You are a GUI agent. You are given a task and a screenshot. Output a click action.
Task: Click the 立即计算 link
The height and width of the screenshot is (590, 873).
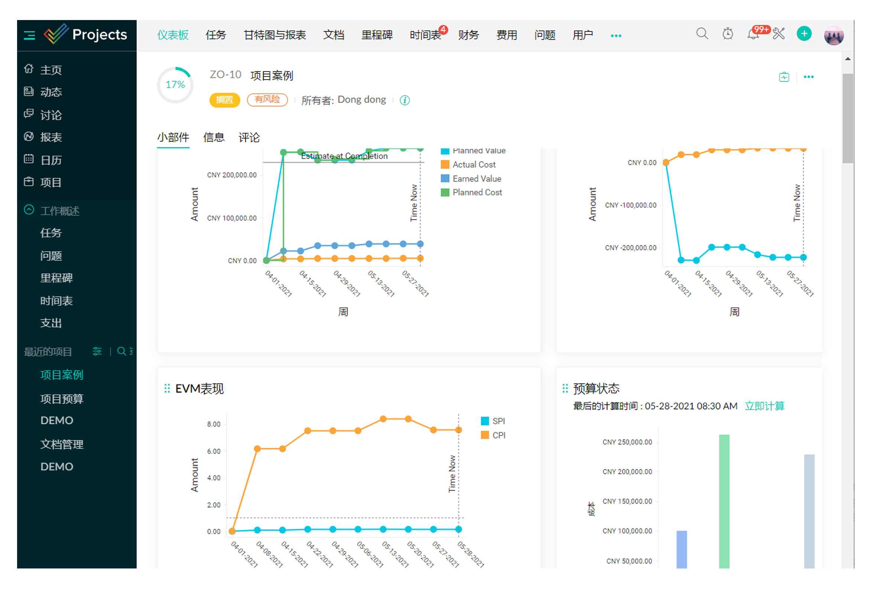tap(765, 406)
